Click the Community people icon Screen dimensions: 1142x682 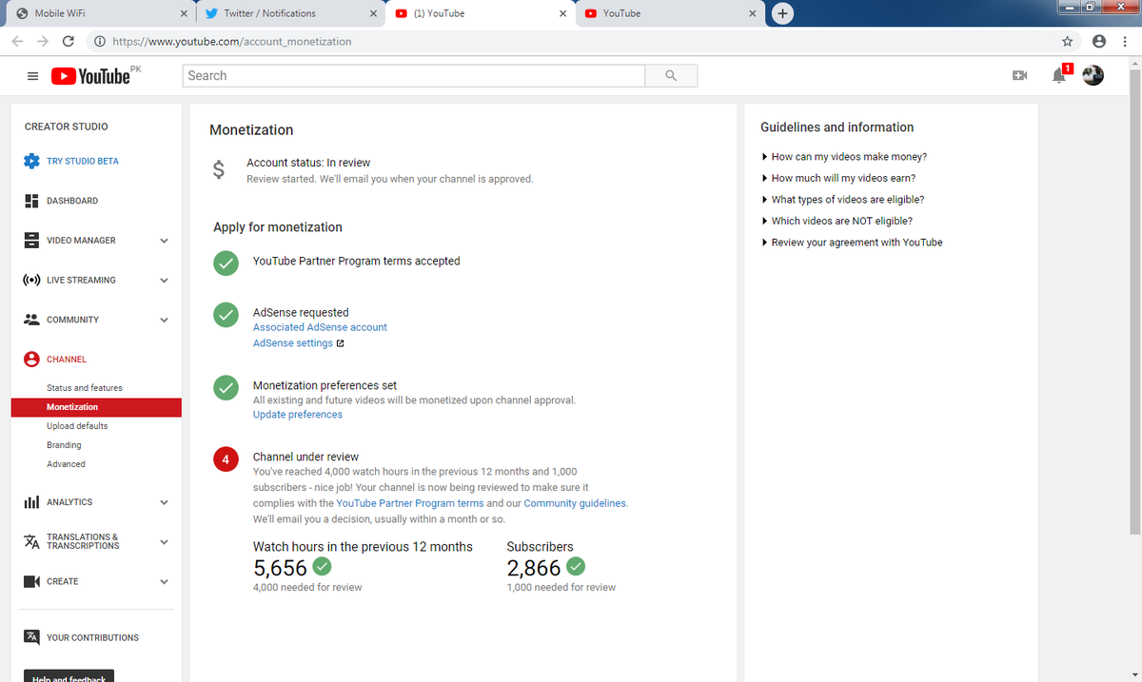(30, 320)
